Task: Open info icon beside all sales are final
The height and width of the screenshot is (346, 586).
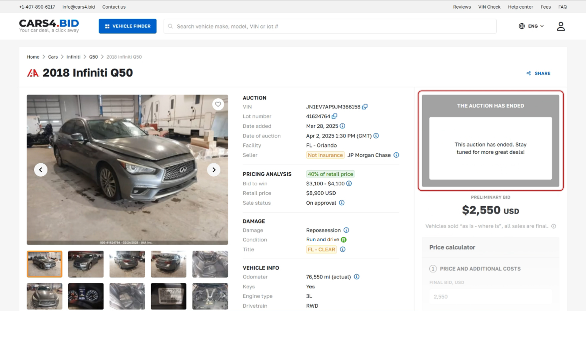Action: coord(554,226)
